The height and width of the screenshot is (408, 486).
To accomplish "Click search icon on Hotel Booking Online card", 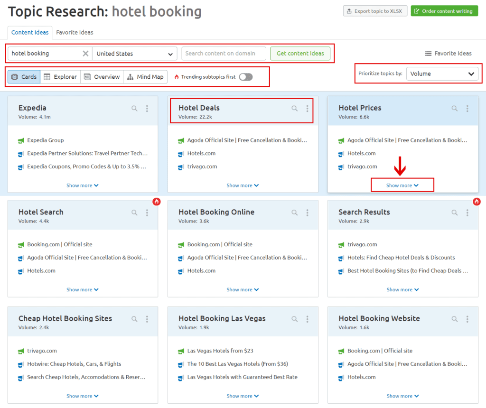I will tap(294, 213).
